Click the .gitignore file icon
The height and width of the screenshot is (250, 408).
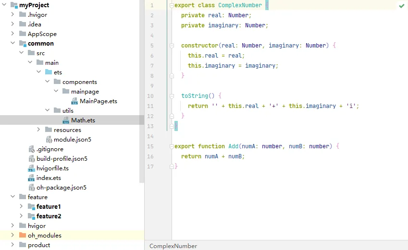32,149
